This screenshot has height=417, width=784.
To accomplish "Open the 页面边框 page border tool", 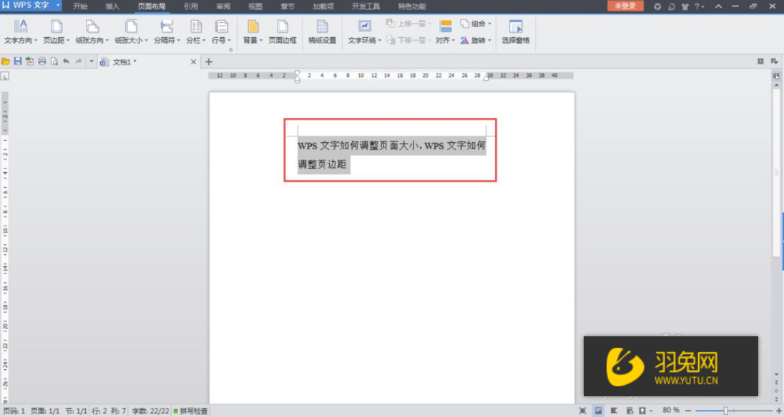I will (283, 32).
